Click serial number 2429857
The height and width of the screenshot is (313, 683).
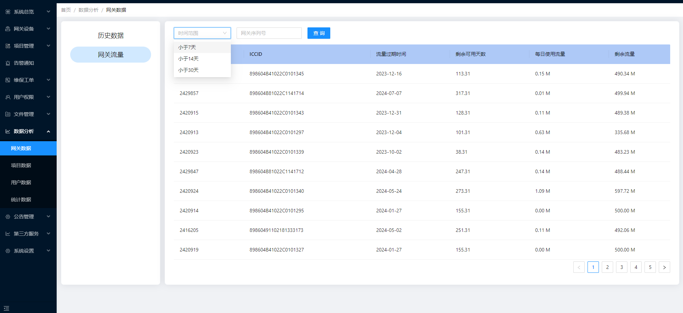(x=189, y=93)
